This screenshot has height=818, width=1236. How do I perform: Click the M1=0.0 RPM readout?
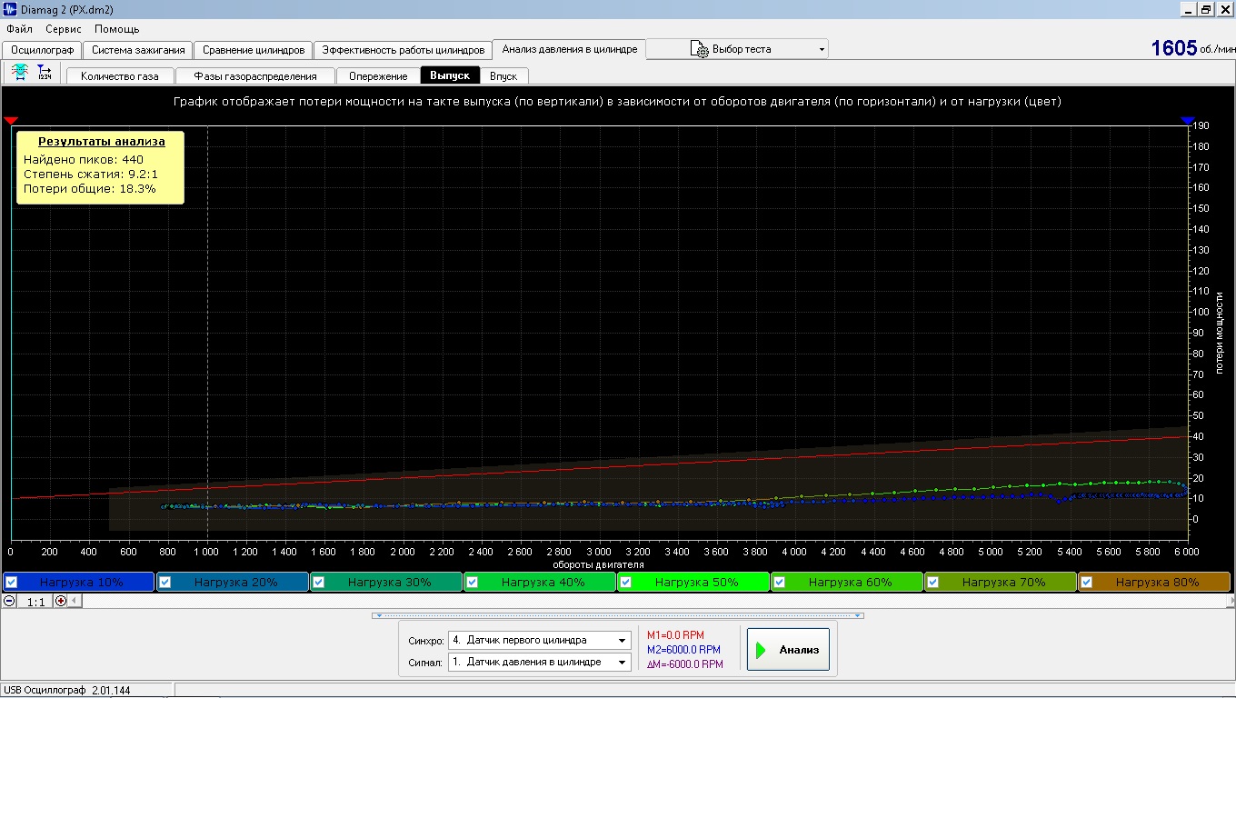[x=675, y=635]
